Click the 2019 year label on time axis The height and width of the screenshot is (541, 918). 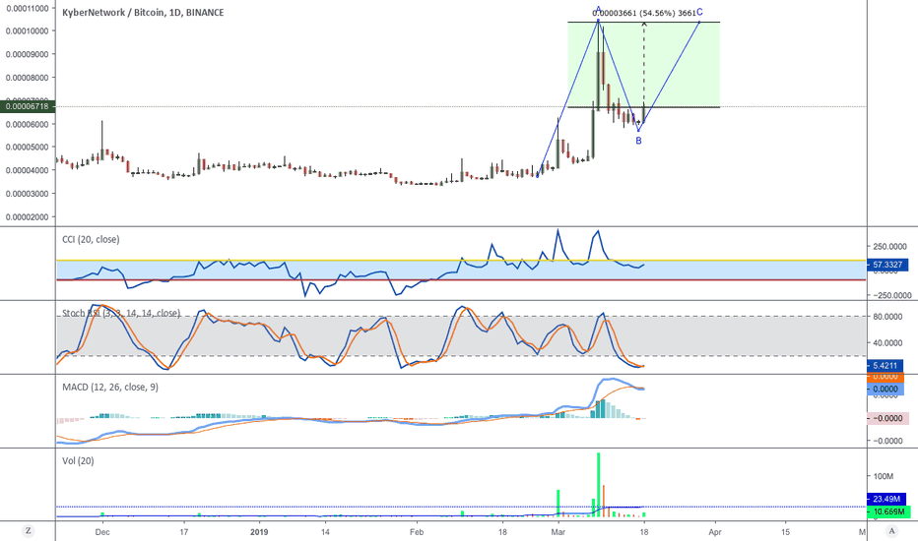tap(259, 531)
